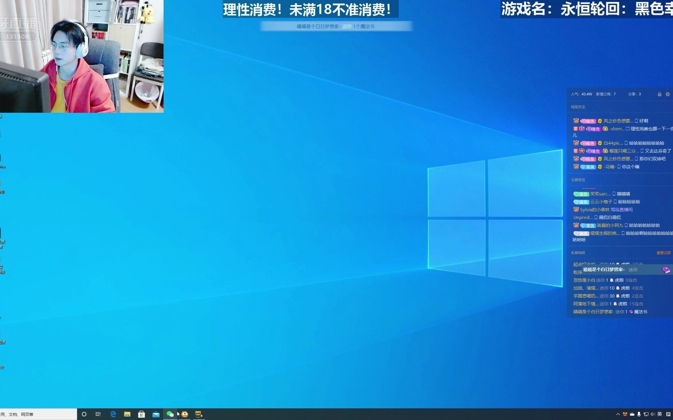Switch input language 英 indicator
673x420 pixels.
[660, 414]
